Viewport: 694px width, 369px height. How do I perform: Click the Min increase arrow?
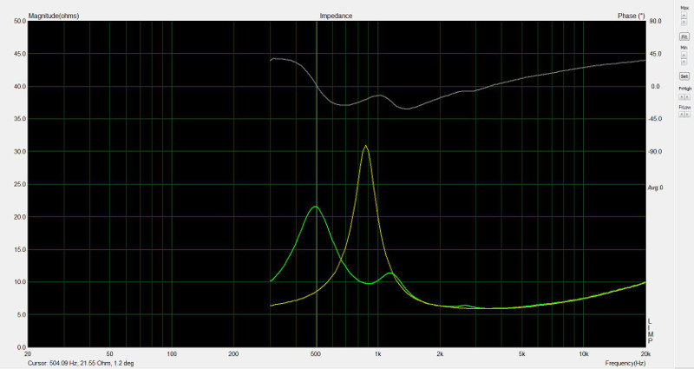click(x=684, y=54)
